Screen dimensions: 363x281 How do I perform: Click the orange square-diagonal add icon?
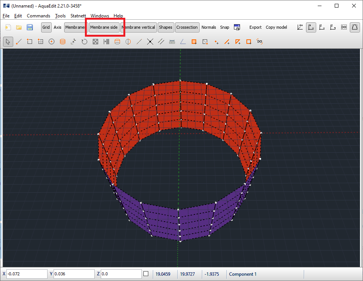(x=238, y=42)
